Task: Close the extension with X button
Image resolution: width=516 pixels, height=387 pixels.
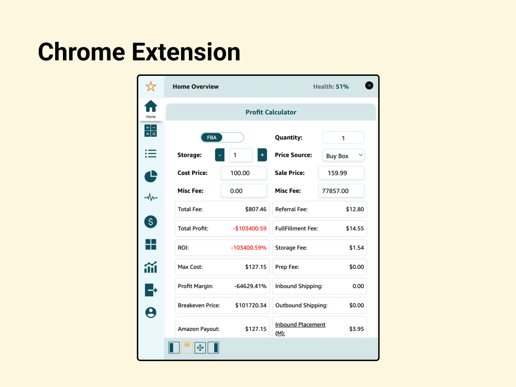Action: point(369,86)
